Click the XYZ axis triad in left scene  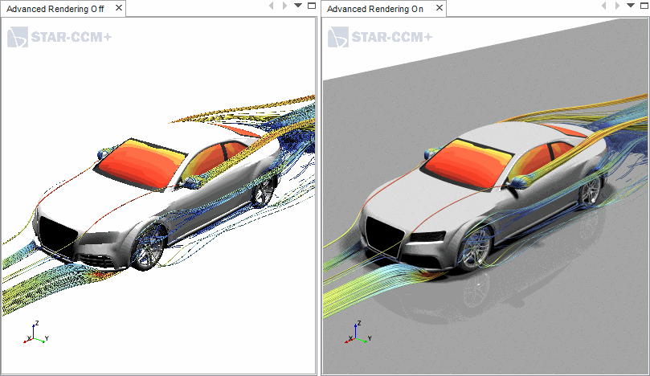35,333
